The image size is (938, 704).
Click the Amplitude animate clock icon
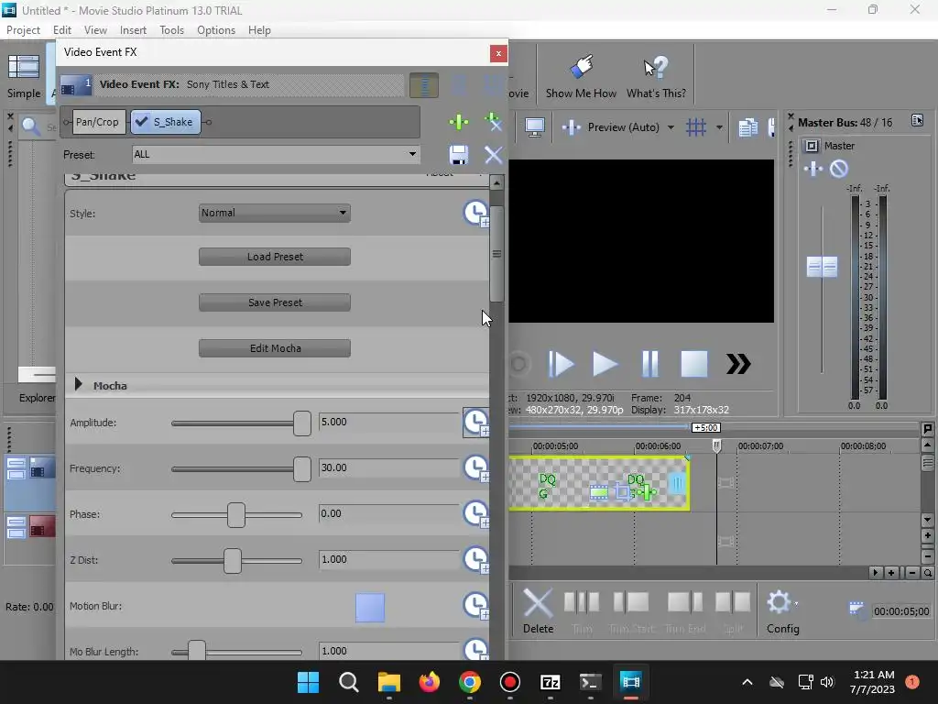(476, 422)
